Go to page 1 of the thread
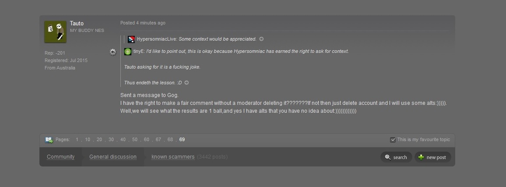Viewport: 506px width, 187px height. point(77,140)
